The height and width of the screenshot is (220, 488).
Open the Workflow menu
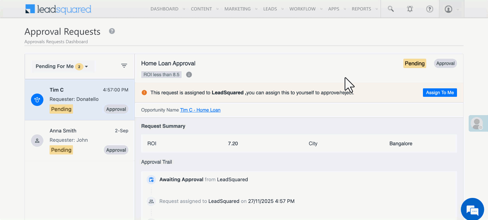(x=302, y=9)
